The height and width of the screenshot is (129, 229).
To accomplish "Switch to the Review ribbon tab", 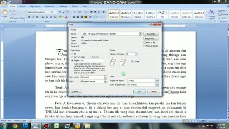I will [75, 6].
